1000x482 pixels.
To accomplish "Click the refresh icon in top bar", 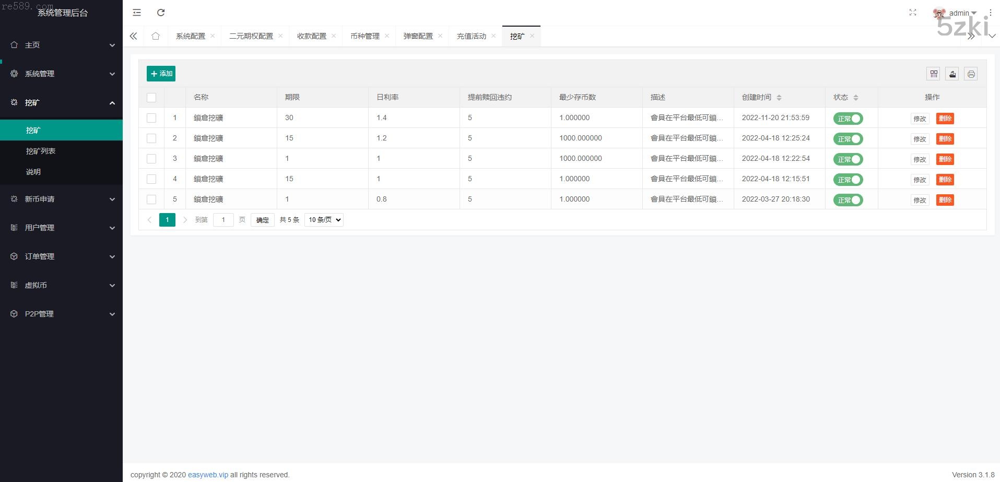I will tap(161, 13).
